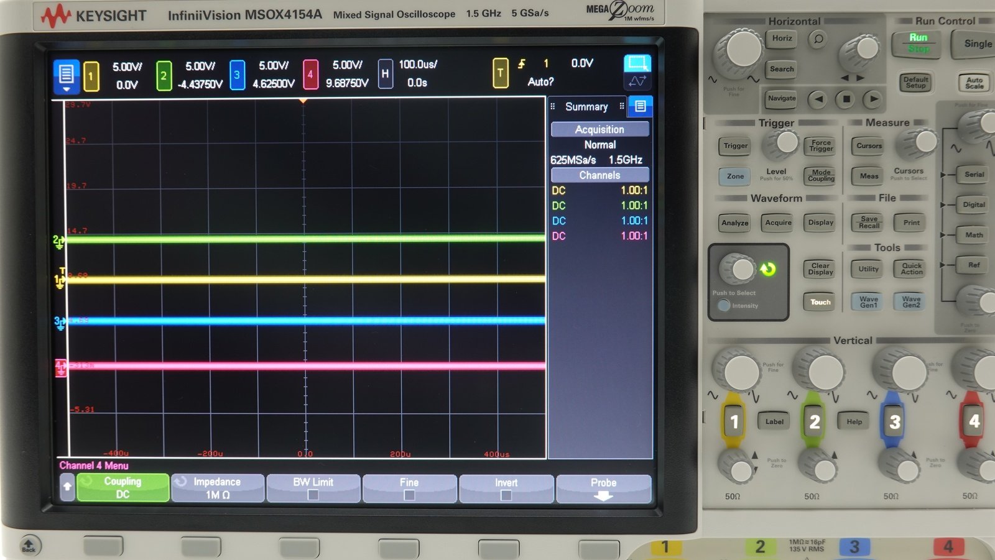Open the Impedance 1M Ω softkey

pyautogui.click(x=218, y=488)
